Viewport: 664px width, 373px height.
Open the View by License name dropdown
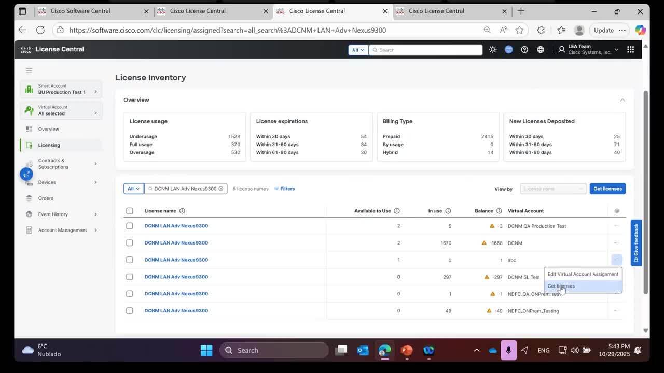pos(553,189)
